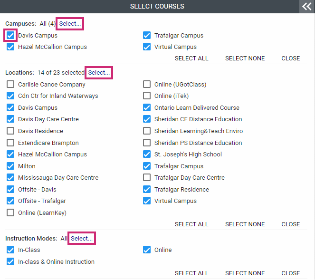Uncheck Sheridan CE Distance Education
The height and width of the screenshot is (280, 315).
[147, 119]
